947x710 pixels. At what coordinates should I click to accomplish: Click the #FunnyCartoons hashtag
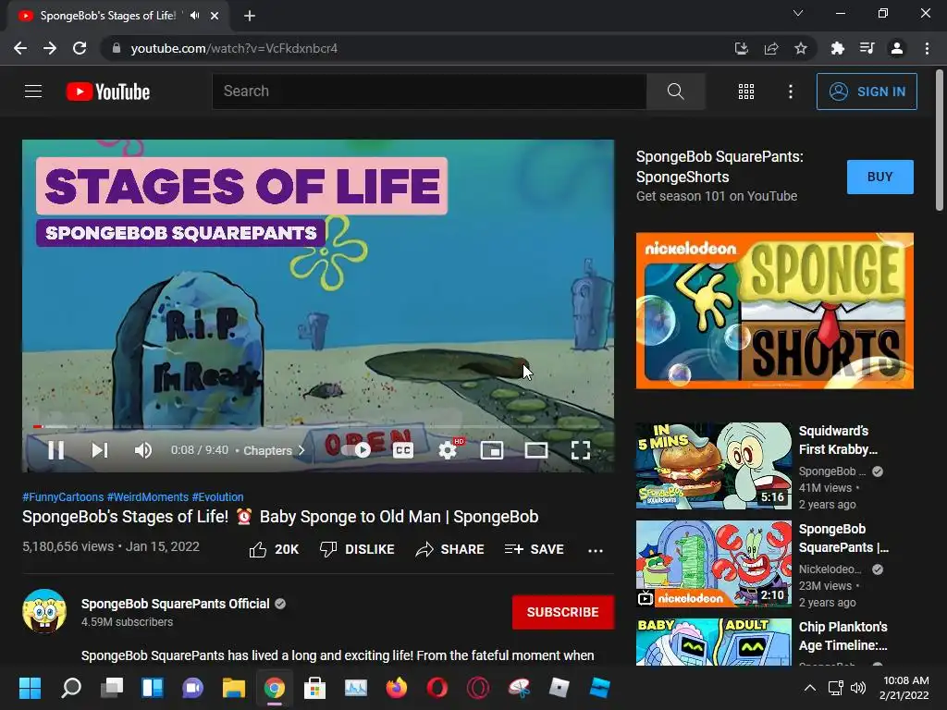click(x=63, y=496)
